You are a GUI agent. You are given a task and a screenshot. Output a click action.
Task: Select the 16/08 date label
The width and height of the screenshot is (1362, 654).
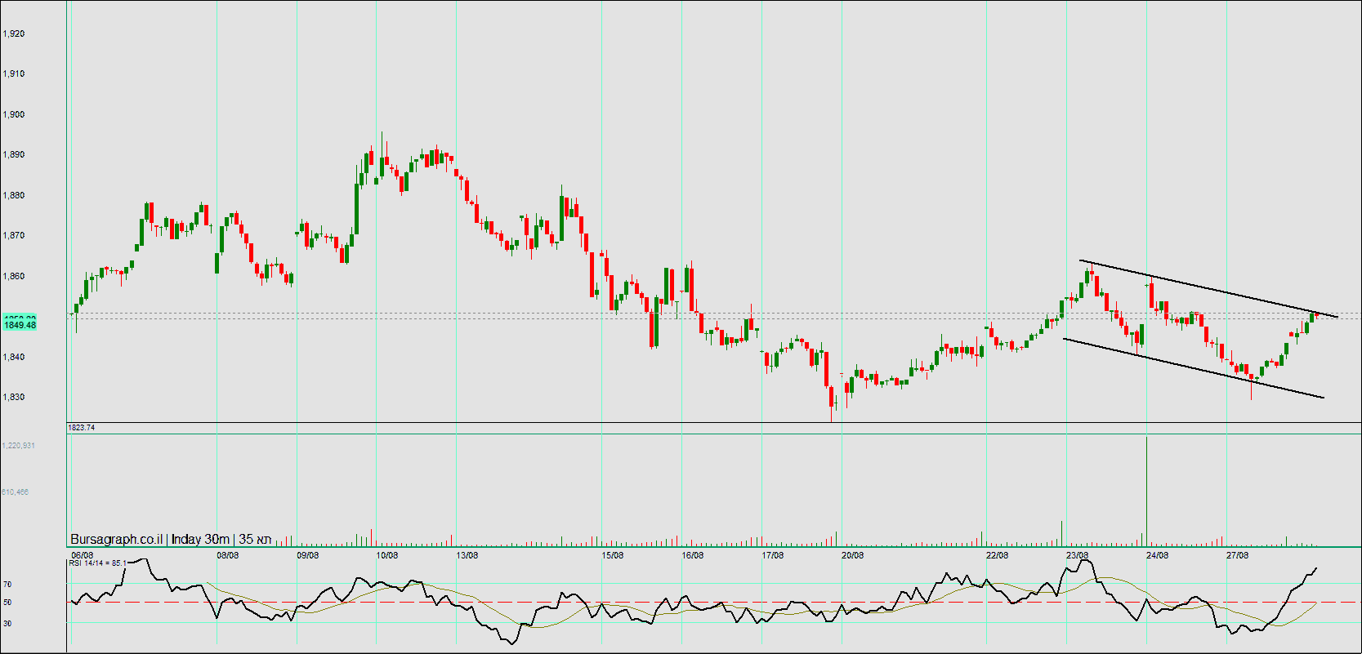[x=693, y=555]
